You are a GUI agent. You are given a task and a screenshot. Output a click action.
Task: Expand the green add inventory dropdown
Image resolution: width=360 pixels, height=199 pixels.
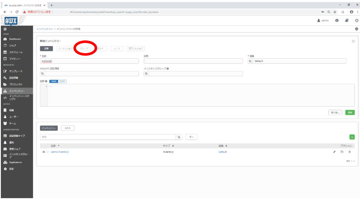tap(352, 137)
